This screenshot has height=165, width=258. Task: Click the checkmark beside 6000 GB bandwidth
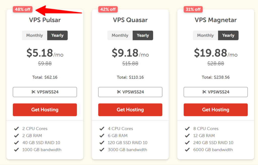tap(187, 150)
